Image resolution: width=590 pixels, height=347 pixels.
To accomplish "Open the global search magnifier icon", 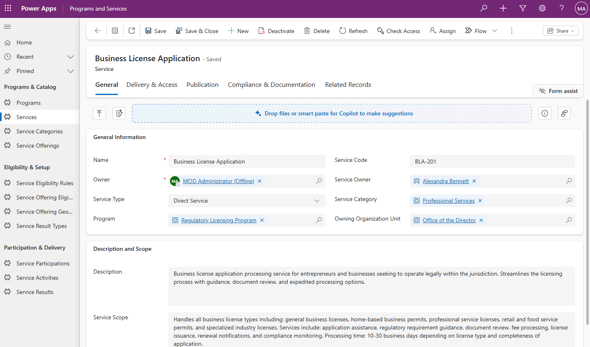I will click(484, 8).
